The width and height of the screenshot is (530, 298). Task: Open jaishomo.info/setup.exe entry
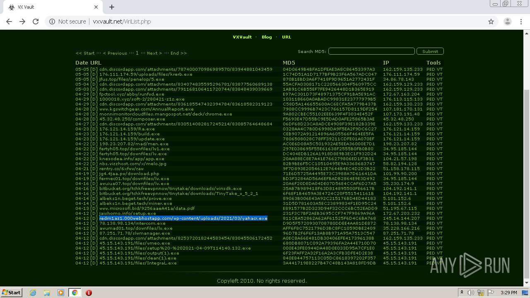pos(128,214)
